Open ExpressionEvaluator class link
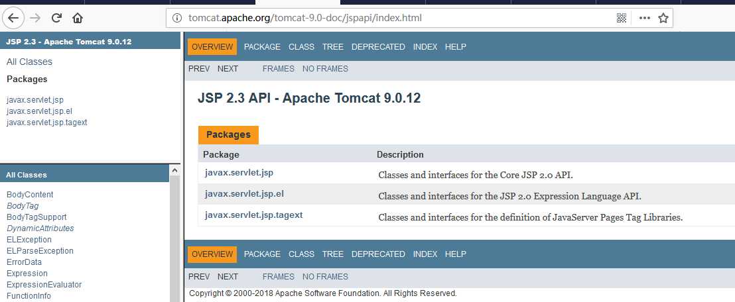This screenshot has width=735, height=302. pos(44,285)
